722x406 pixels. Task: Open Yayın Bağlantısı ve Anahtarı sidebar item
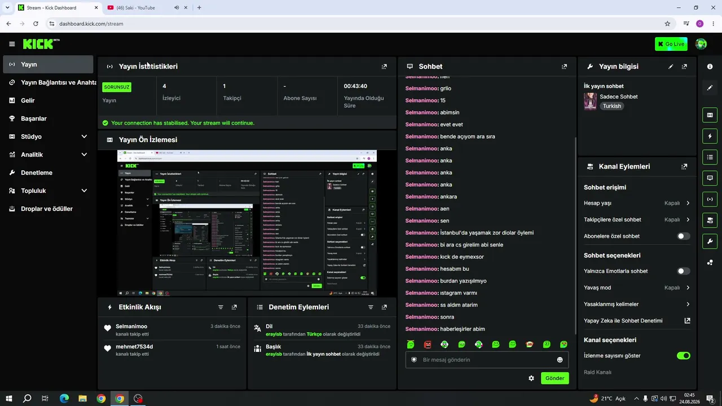coord(49,82)
